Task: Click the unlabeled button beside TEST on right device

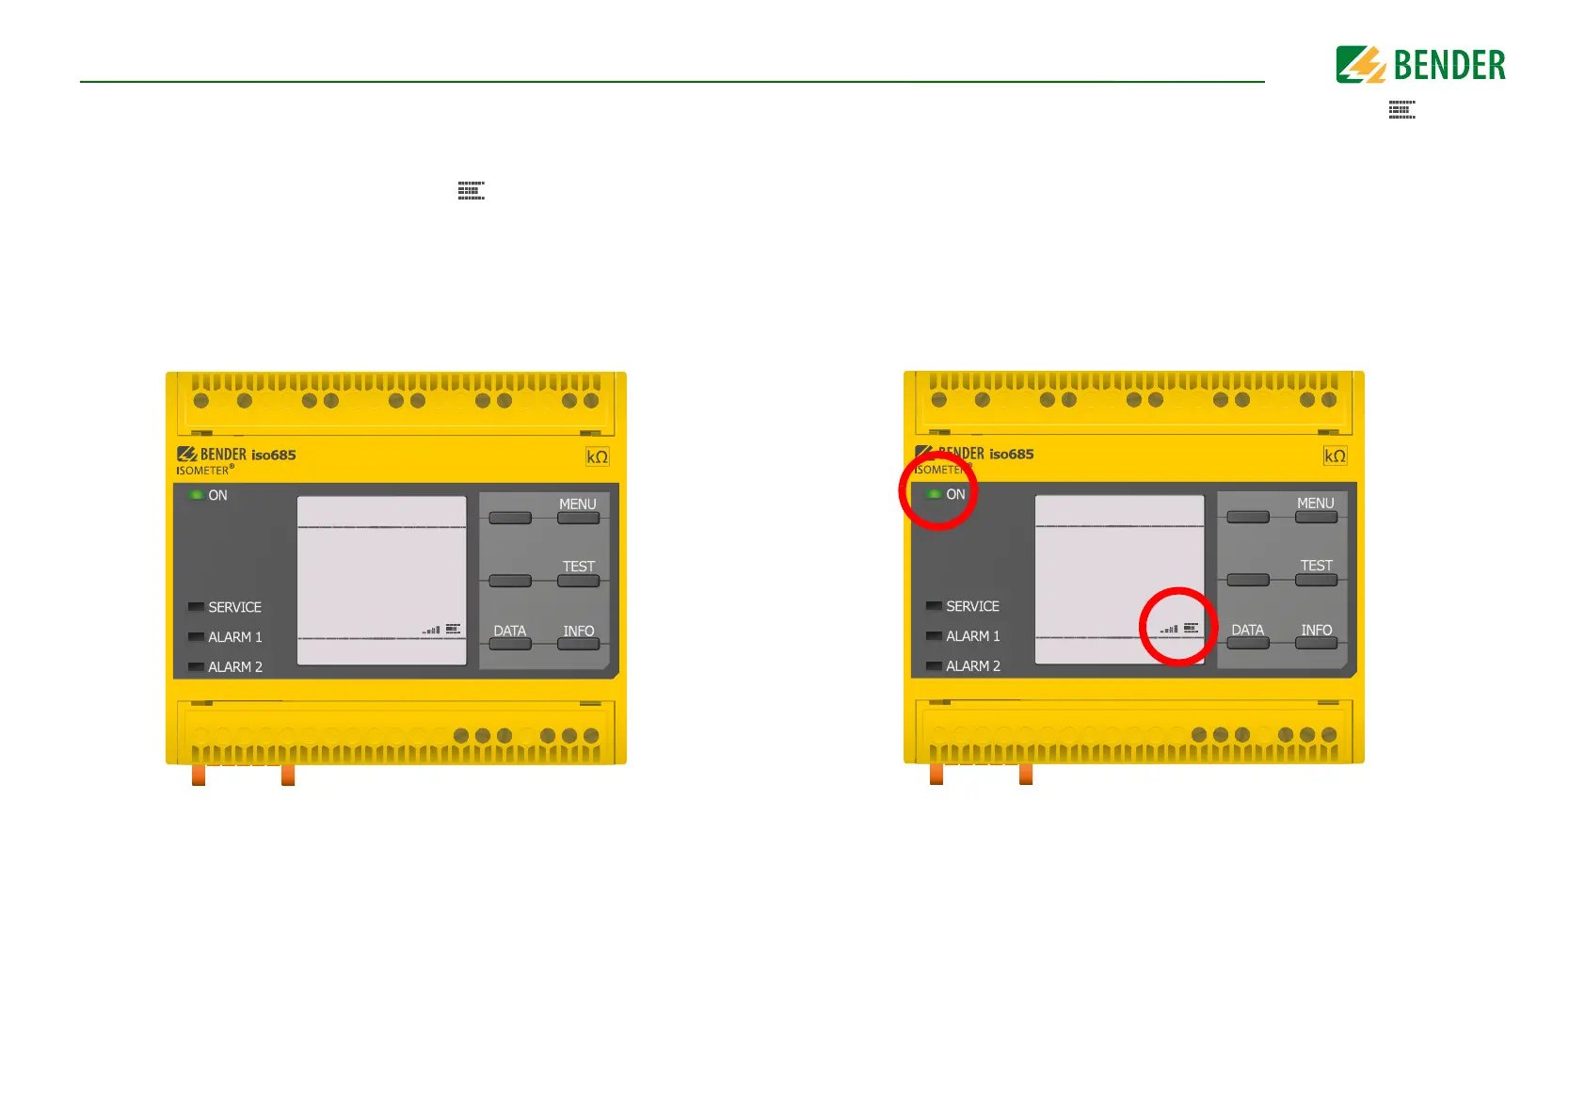Action: [x=1248, y=580]
